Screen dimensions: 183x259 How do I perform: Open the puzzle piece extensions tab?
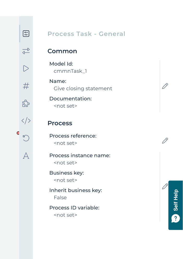pyautogui.click(x=26, y=103)
